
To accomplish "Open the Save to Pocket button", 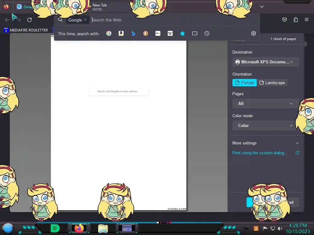I will 284,20.
